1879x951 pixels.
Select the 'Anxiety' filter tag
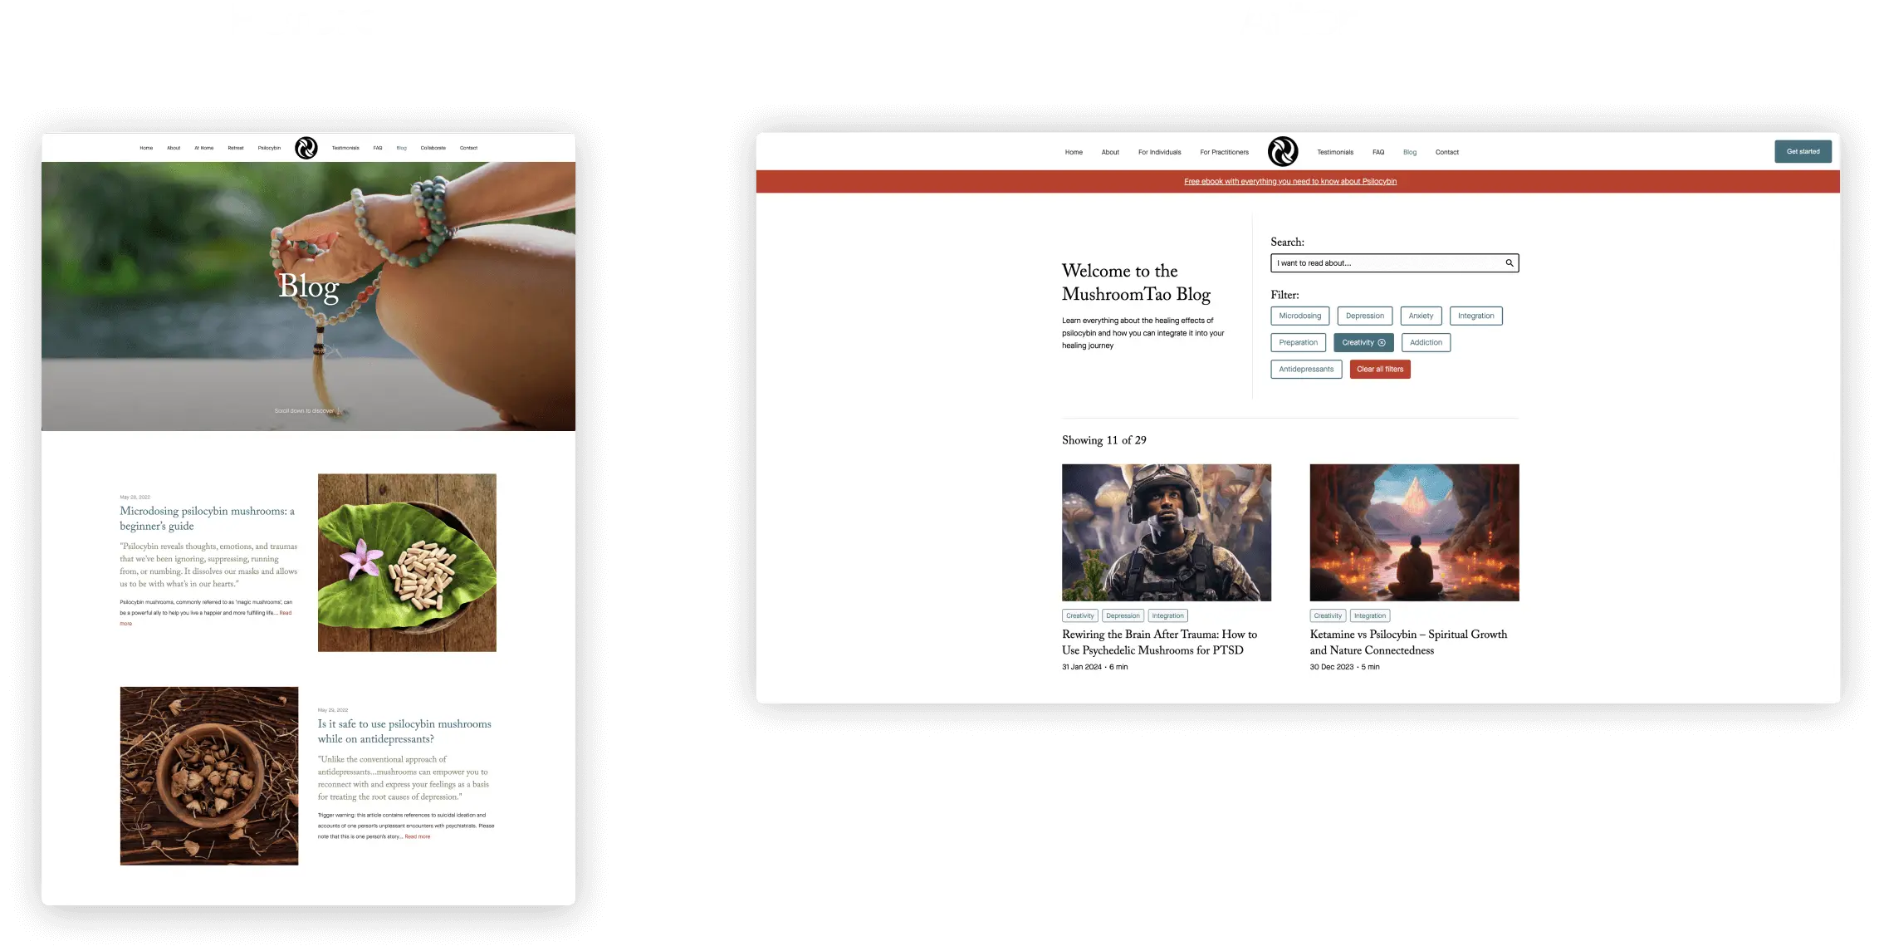coord(1421,316)
